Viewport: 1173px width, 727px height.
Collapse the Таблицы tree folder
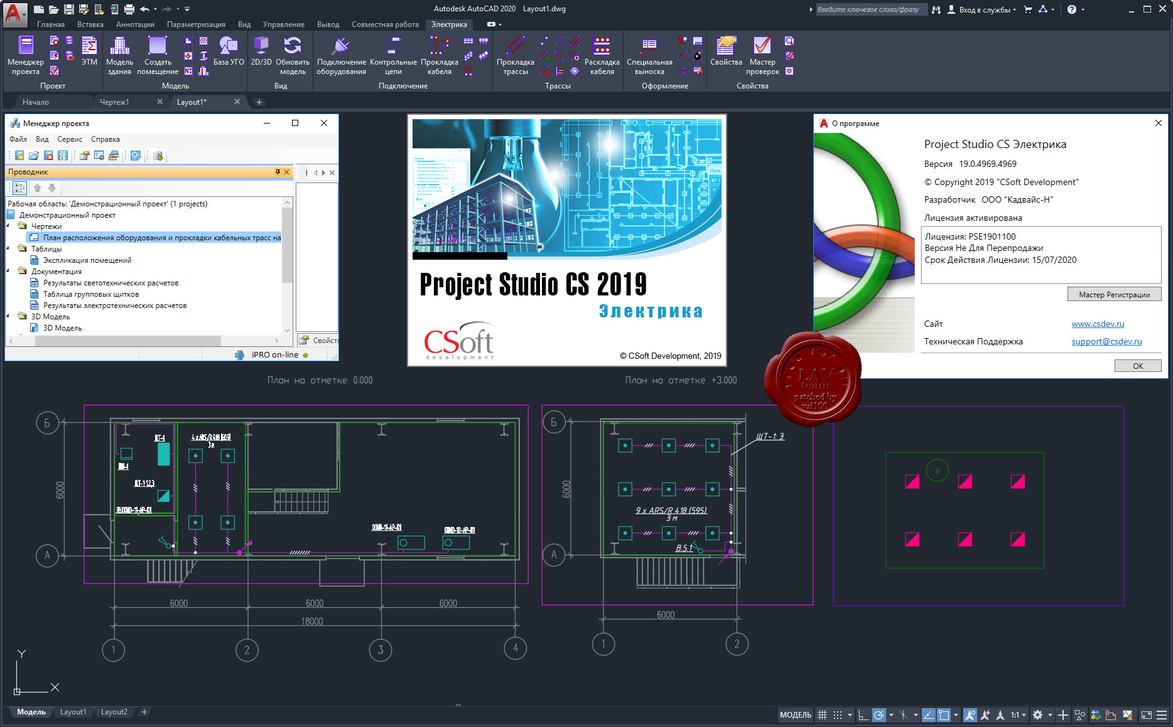[8, 248]
